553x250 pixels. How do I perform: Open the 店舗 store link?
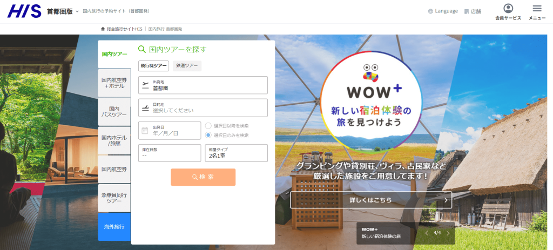(x=473, y=11)
